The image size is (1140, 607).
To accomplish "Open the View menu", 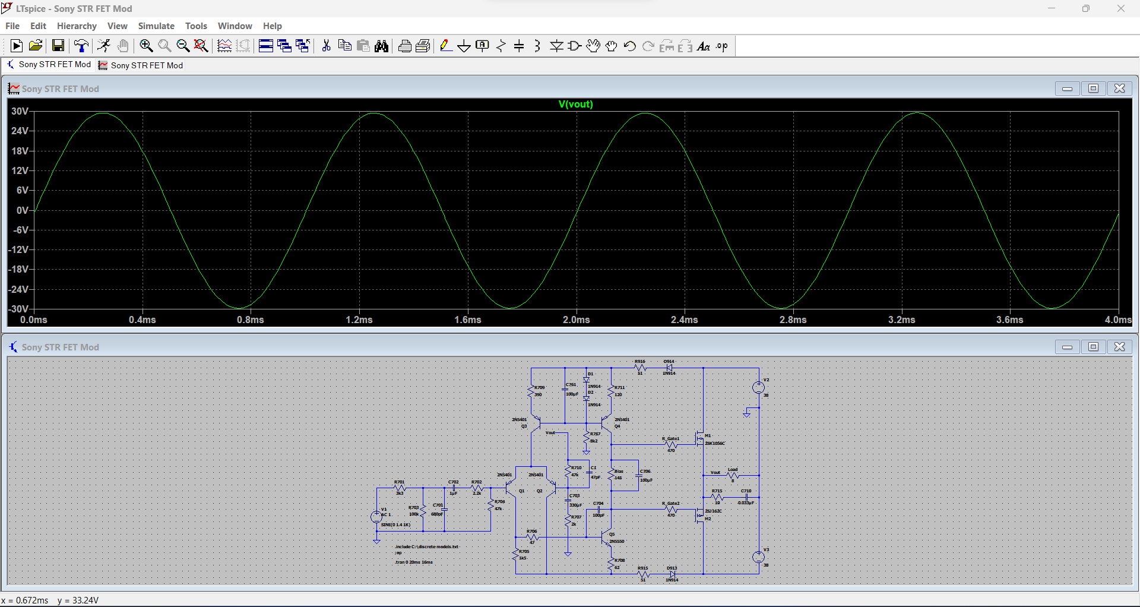I will (117, 26).
